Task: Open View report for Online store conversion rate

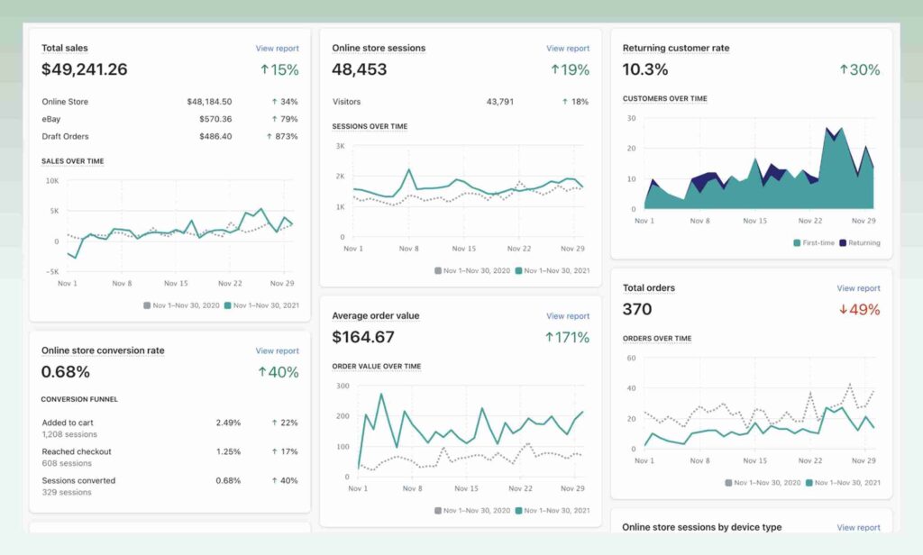Action: click(278, 350)
